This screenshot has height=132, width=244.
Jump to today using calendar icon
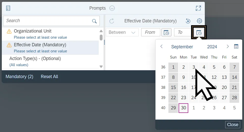coord(236,46)
